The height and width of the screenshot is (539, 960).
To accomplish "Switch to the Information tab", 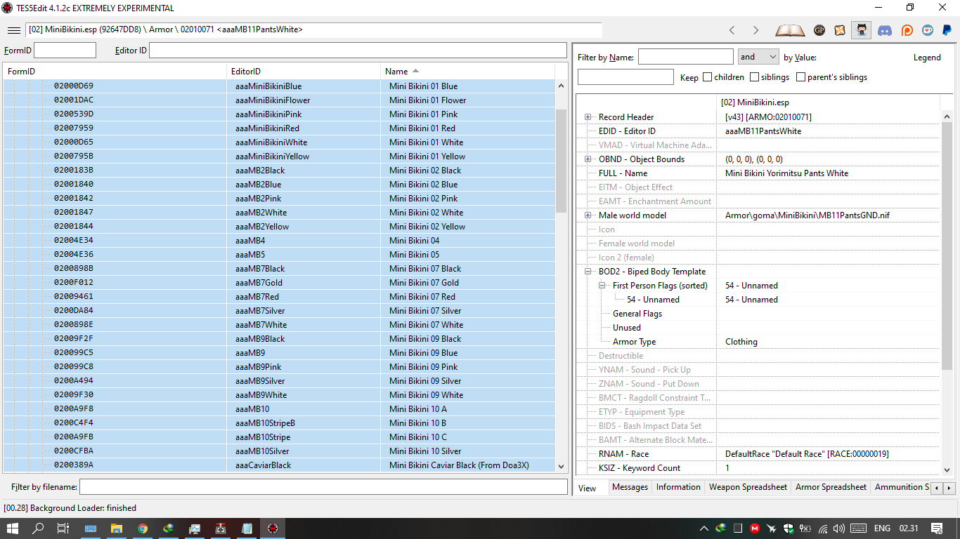I will click(x=678, y=487).
